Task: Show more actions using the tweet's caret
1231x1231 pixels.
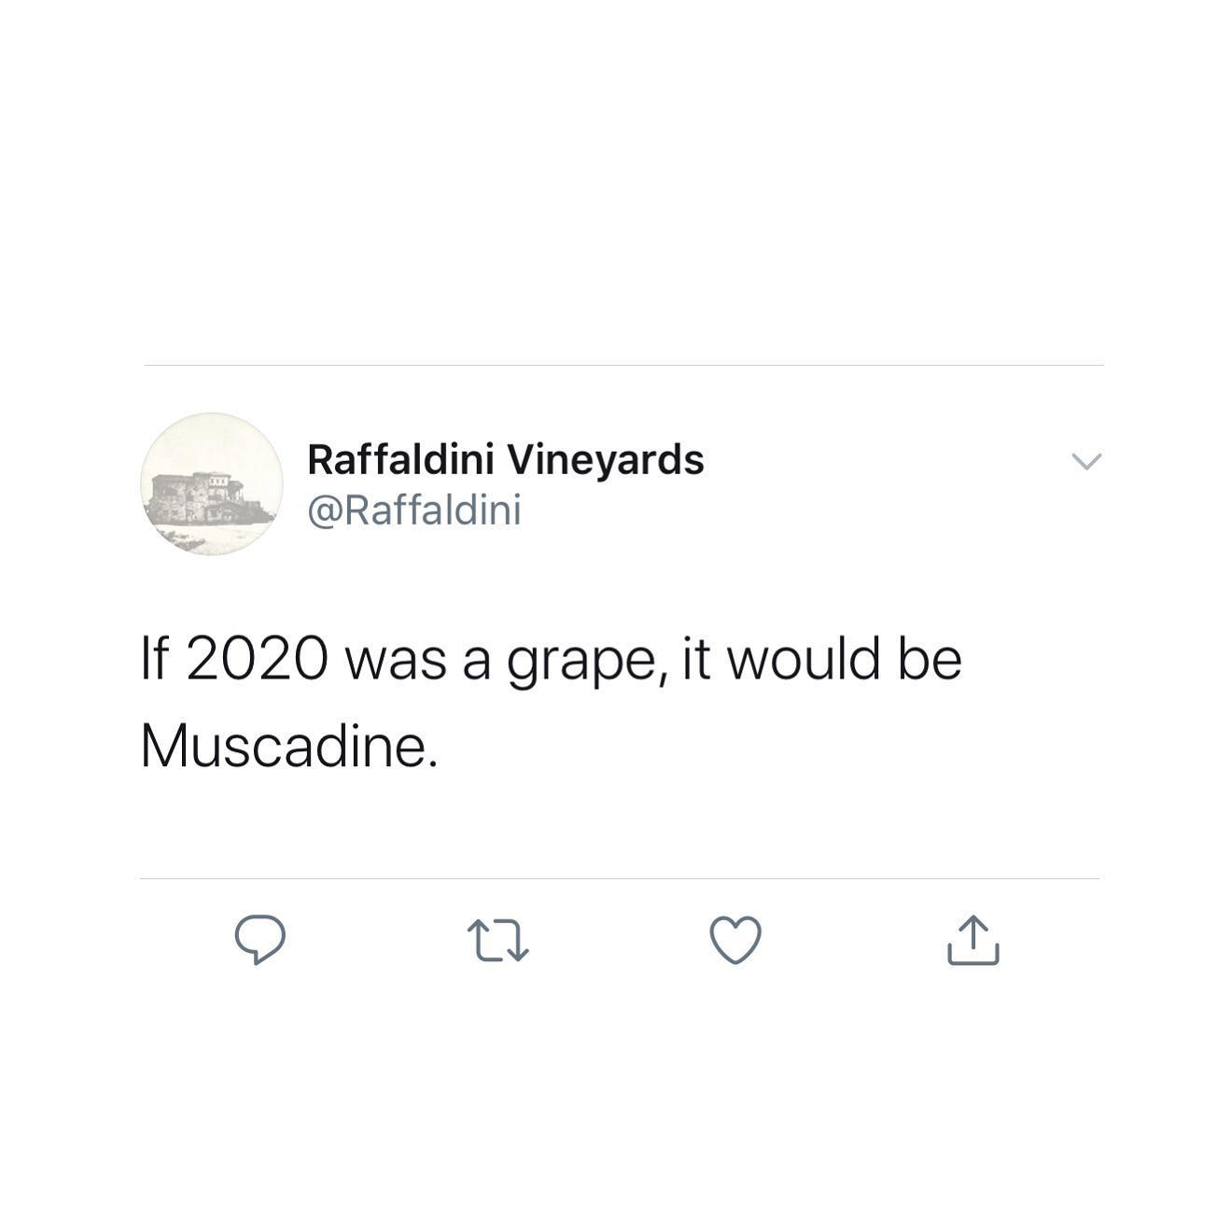Action: (1086, 461)
